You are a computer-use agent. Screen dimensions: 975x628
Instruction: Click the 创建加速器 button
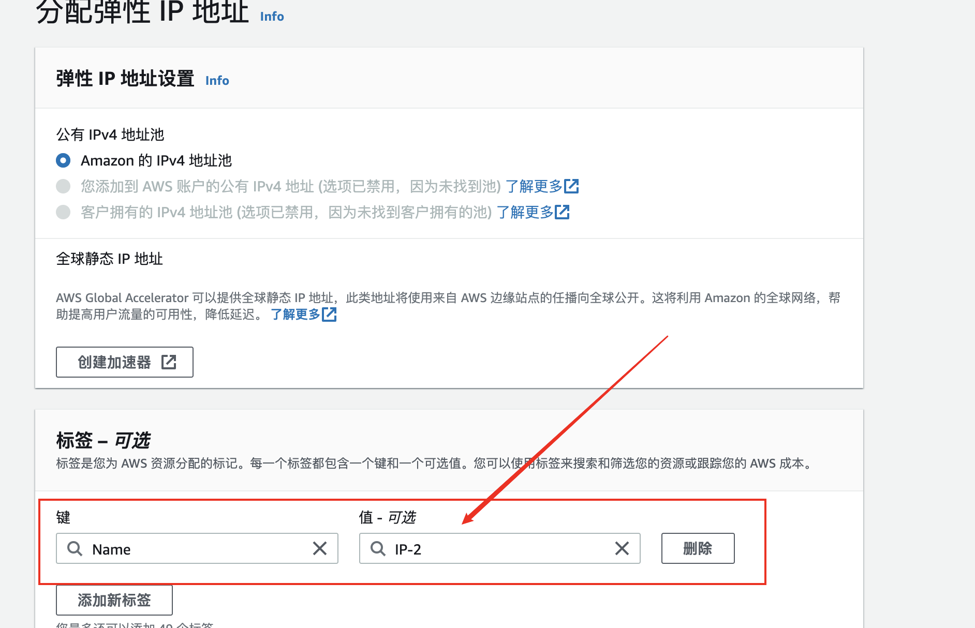point(125,362)
